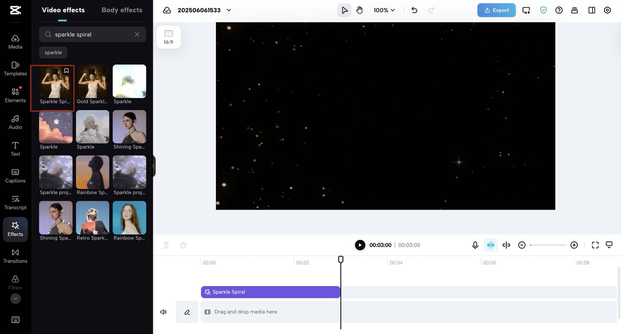Screen dimensions: 621x334
Task: Click Drag and drop media here area
Action: pos(409,312)
